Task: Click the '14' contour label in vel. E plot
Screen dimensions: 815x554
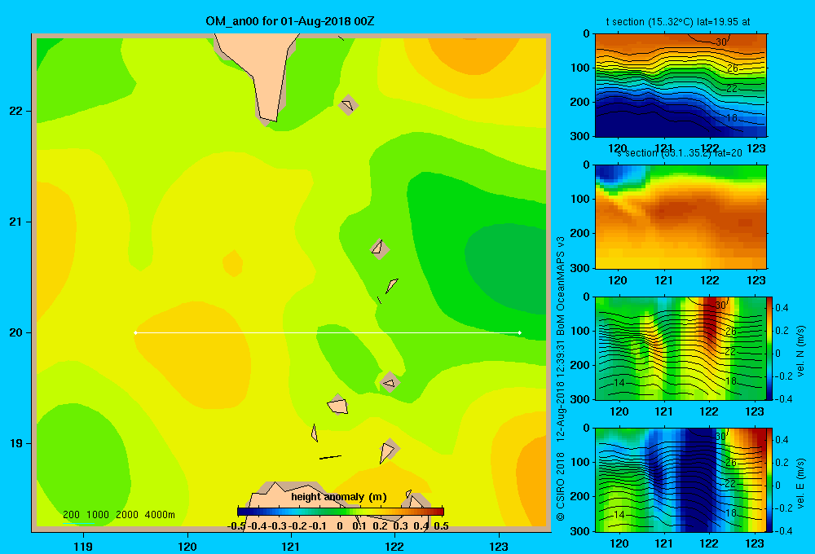Action: (619, 515)
